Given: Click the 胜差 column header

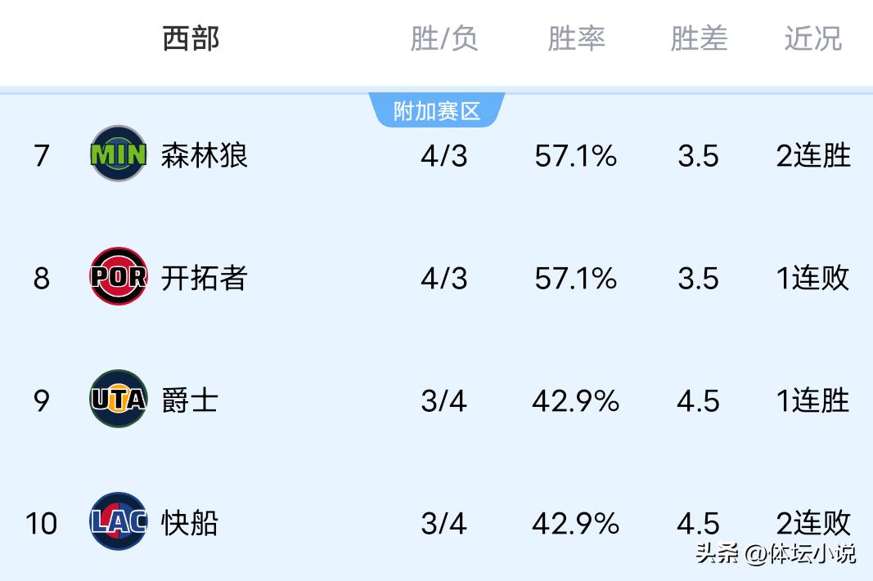Looking at the screenshot, I should click(699, 38).
